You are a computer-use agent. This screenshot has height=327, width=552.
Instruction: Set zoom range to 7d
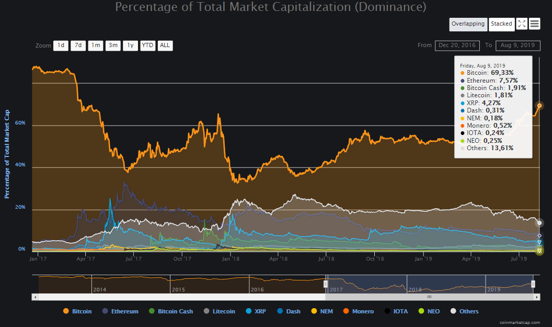pos(78,46)
